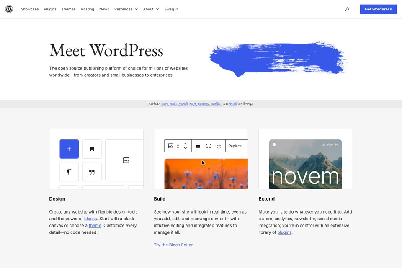Open the Showcase page
Screen dimensions: 402x268
30,9
